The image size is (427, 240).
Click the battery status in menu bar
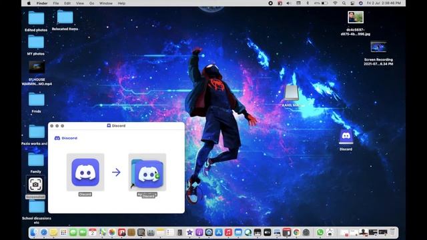point(321,3)
